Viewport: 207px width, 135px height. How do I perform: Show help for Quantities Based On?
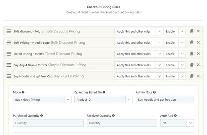109,92
